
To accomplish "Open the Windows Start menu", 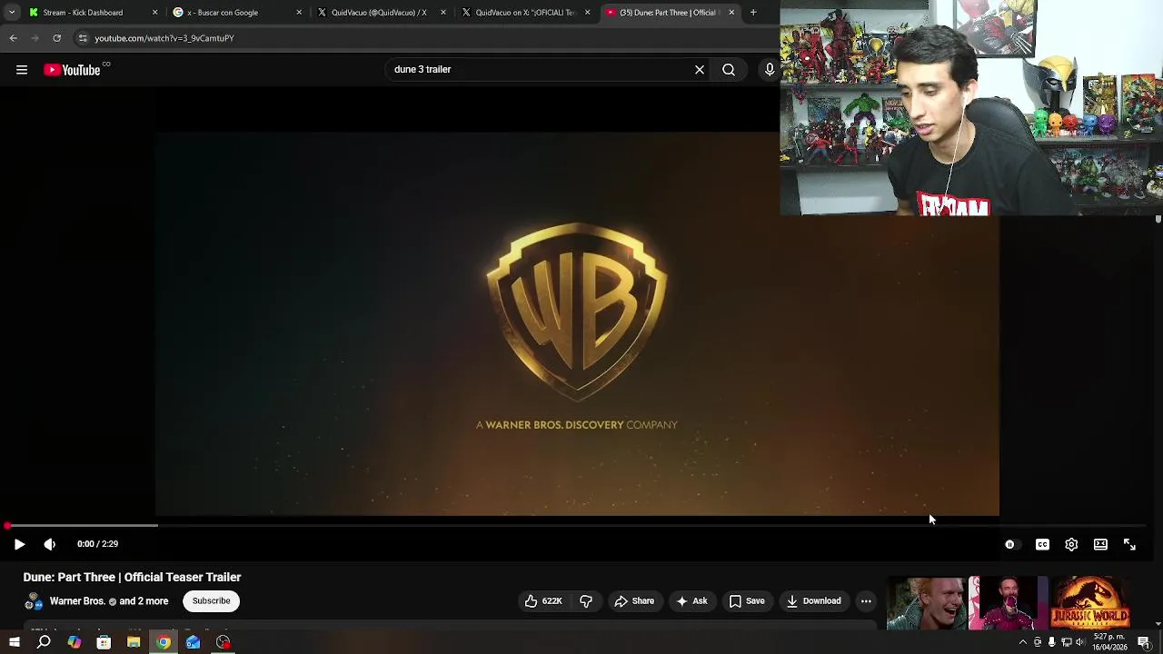I will (14, 643).
